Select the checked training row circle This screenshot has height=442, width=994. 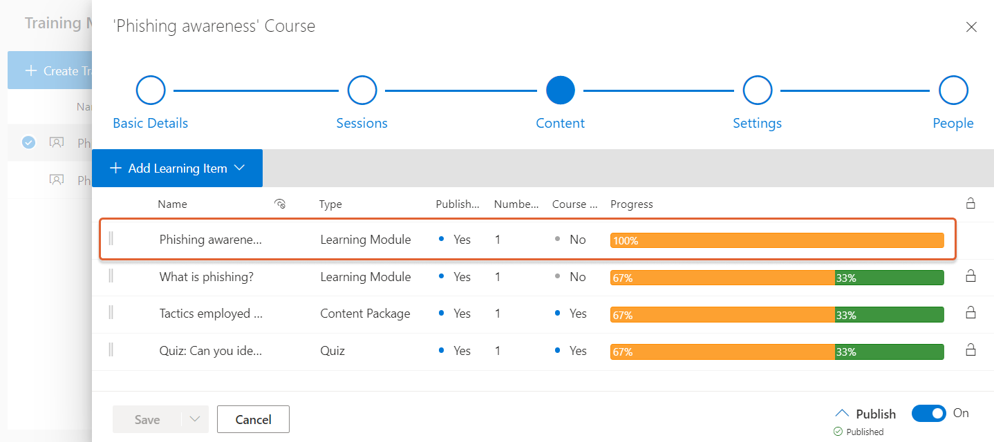(28, 142)
